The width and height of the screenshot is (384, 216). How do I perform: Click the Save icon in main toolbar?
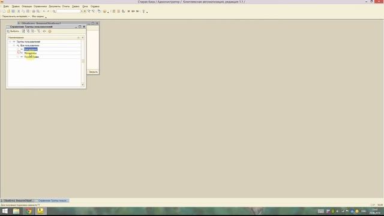(x=13, y=11)
